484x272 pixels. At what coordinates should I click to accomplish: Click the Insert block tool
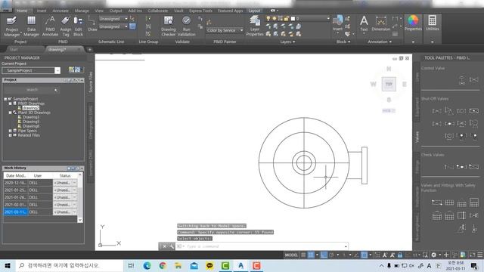pos(337,23)
